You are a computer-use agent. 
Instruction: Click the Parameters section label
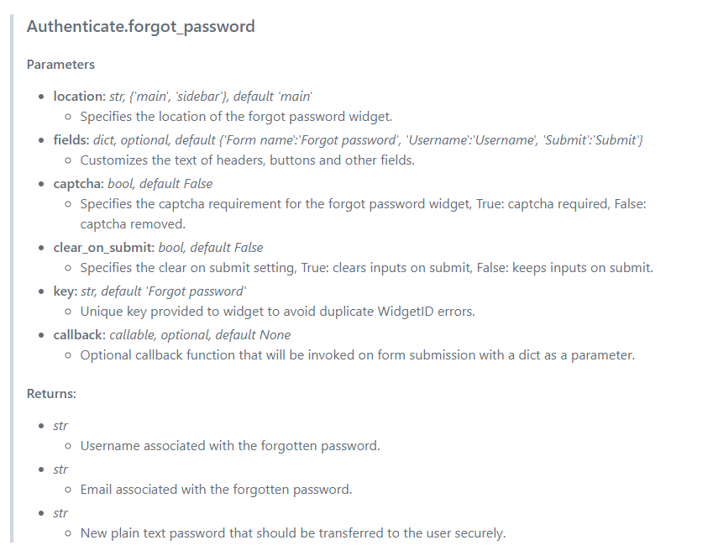tap(60, 65)
